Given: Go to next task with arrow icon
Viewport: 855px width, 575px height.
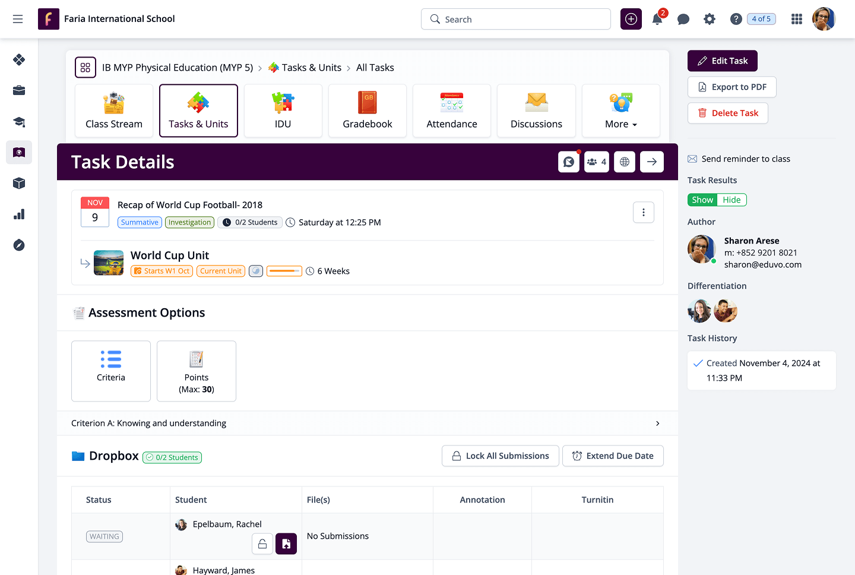Looking at the screenshot, I should (652, 162).
